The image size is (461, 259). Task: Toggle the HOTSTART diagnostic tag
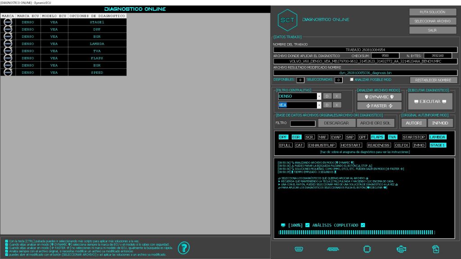[x=351, y=145]
